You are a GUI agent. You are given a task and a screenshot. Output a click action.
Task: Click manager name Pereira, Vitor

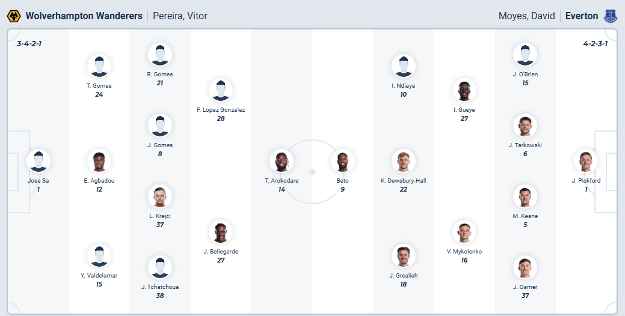coord(180,16)
